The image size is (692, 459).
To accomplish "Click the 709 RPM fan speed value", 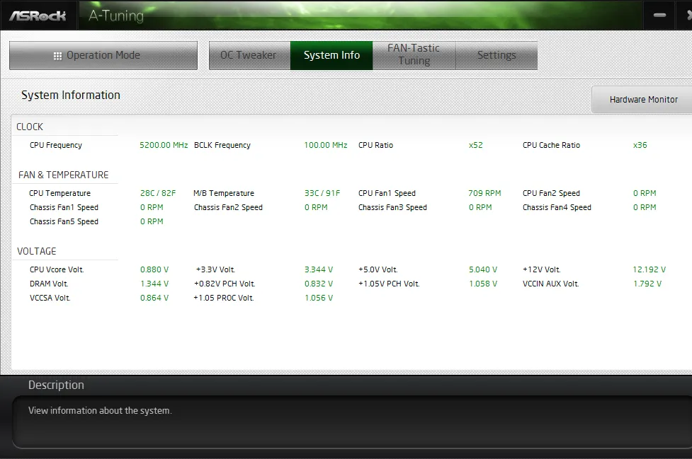I will click(x=484, y=193).
